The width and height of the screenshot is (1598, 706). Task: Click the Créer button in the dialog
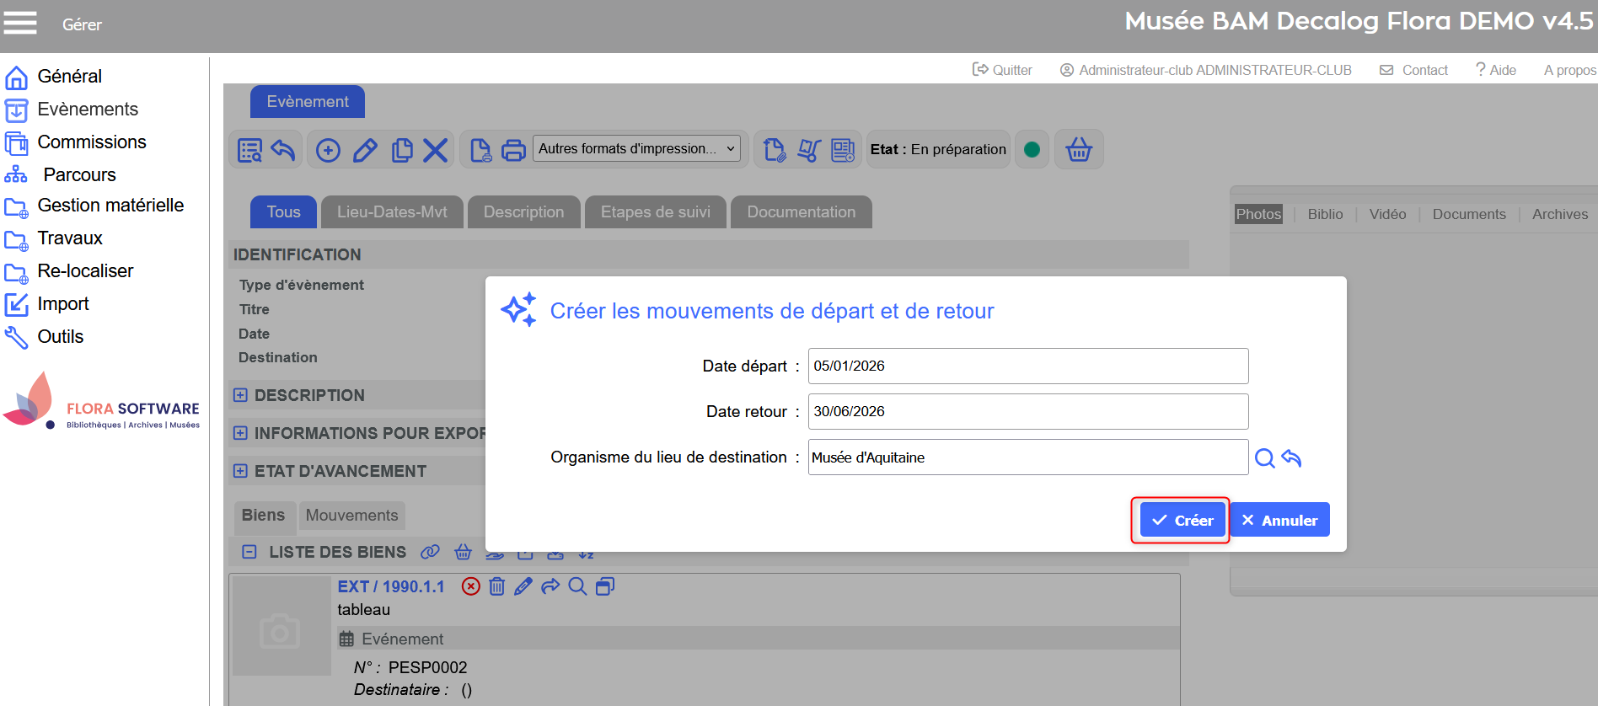[1182, 520]
